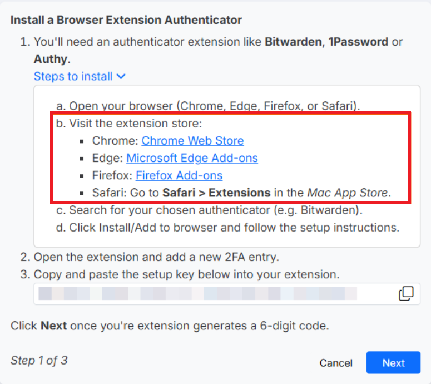Open the Firefox Add-ons link

[179, 175]
